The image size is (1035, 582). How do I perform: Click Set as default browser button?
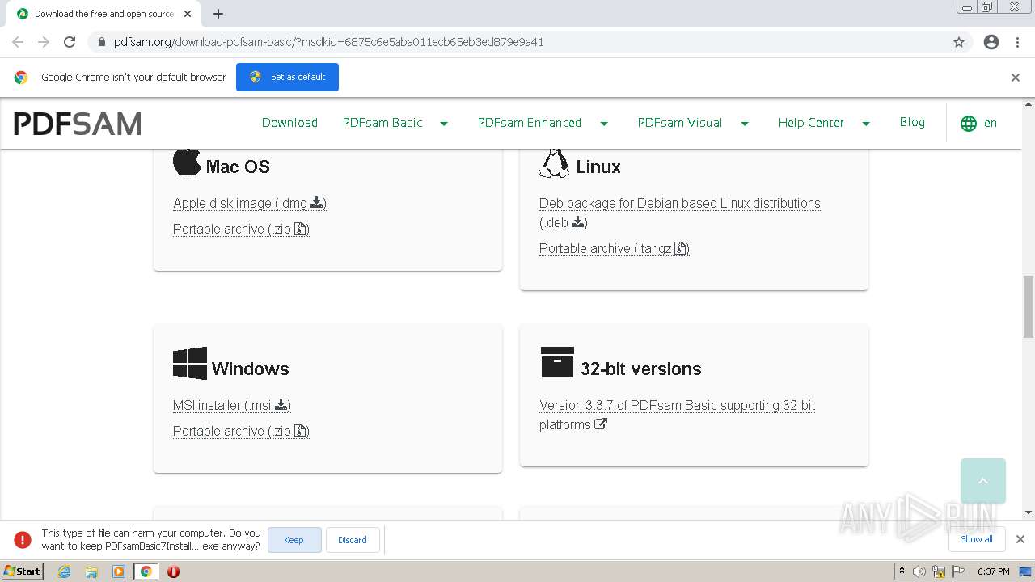[287, 77]
